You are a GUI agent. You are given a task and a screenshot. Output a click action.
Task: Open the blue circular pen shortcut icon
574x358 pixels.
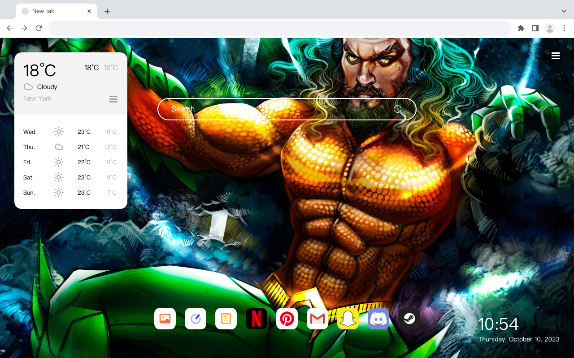(x=196, y=319)
